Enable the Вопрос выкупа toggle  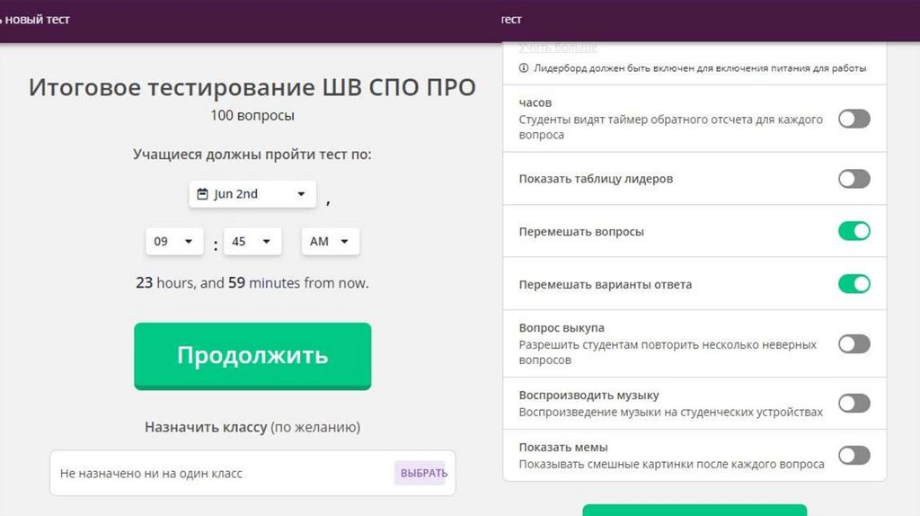(x=854, y=343)
